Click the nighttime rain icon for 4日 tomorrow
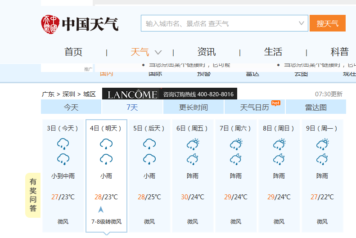The width and height of the screenshot is (356, 238). coord(106,159)
